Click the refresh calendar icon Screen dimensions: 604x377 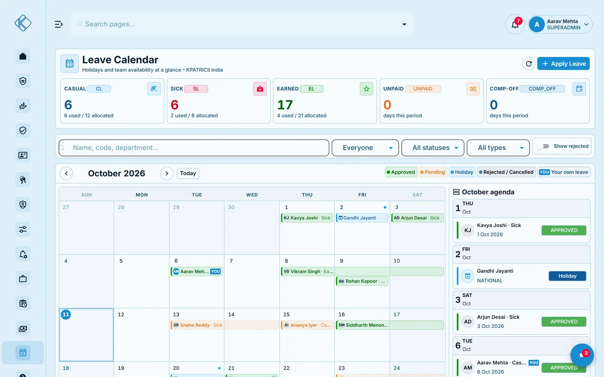coord(529,64)
